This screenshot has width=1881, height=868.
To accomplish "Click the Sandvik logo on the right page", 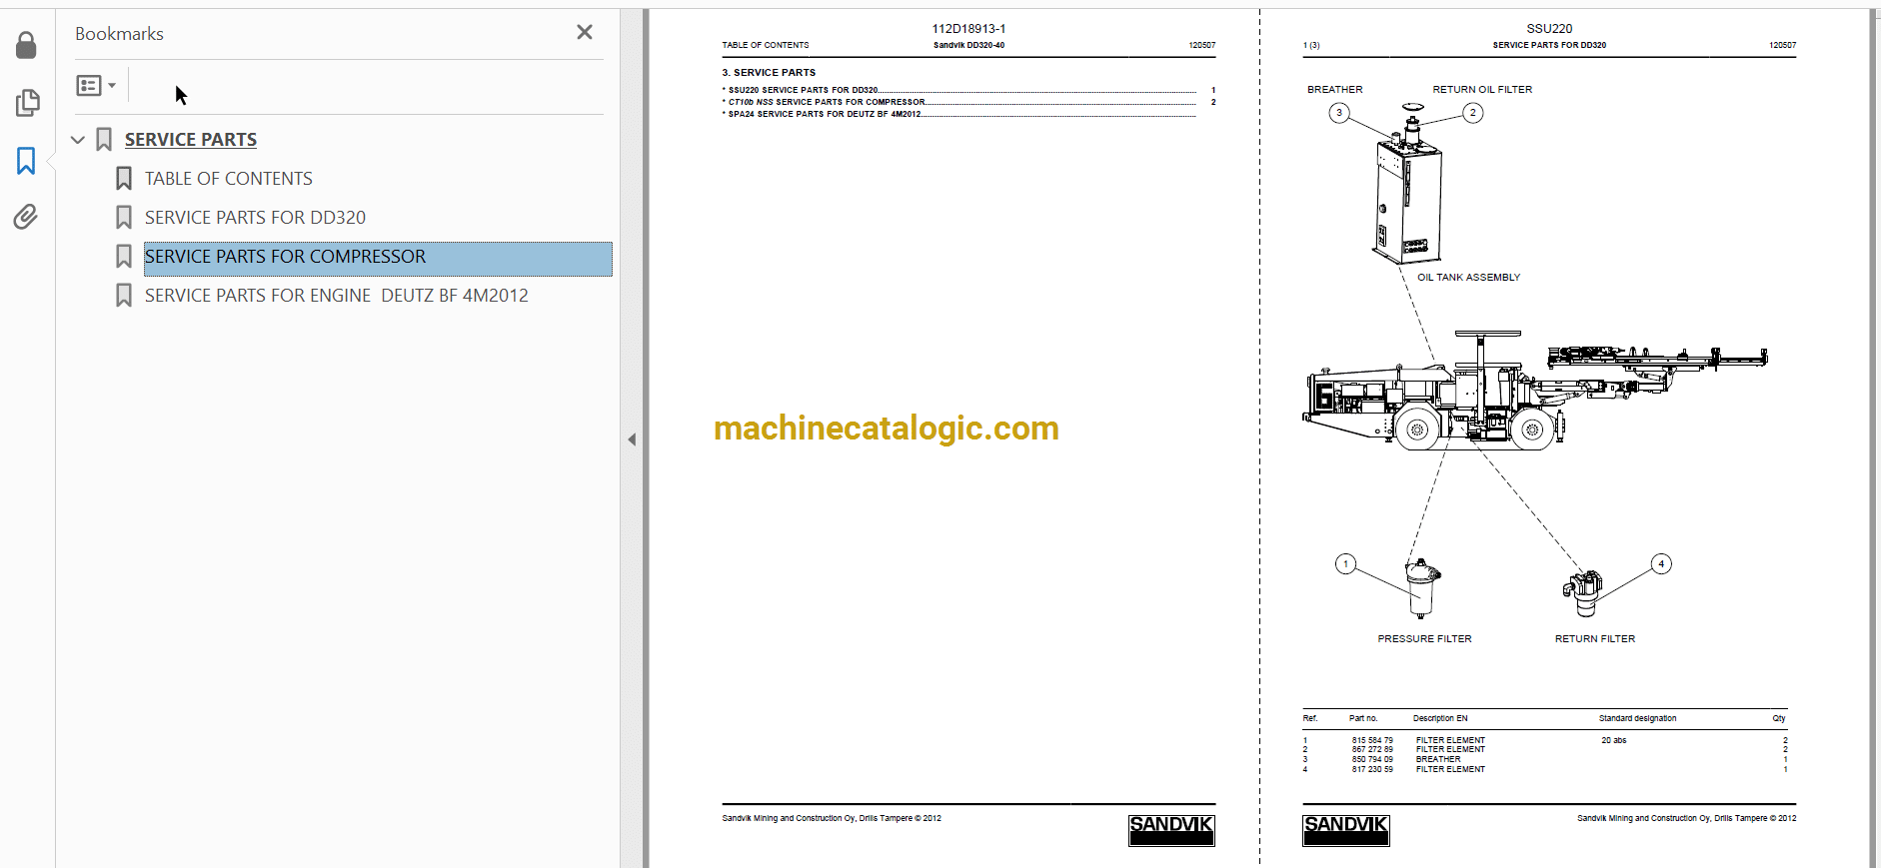I will pos(1345,830).
